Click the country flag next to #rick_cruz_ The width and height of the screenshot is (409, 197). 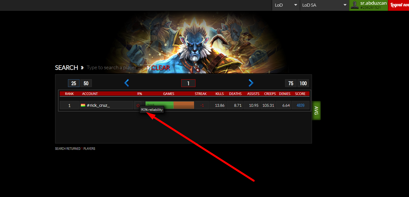[83, 105]
